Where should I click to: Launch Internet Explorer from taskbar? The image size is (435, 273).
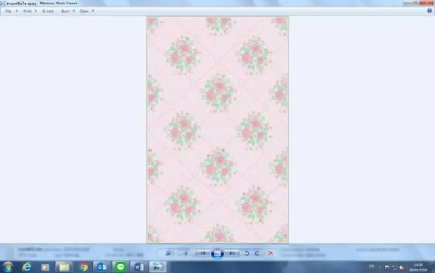point(26,267)
